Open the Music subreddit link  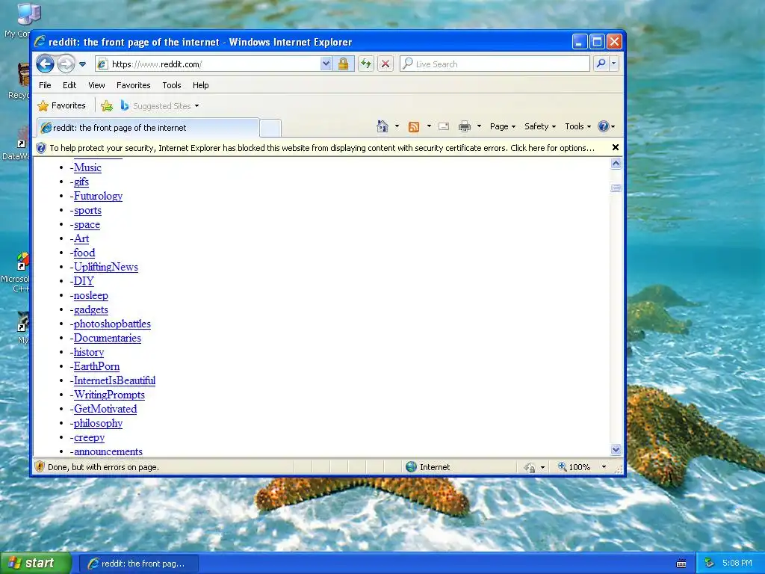[87, 167]
